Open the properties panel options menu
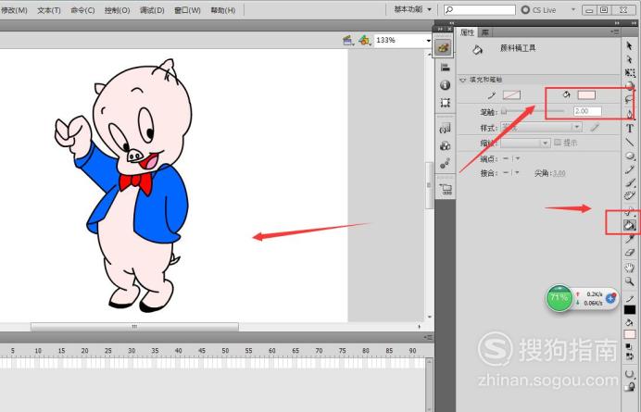The height and width of the screenshot is (412, 641). [x=615, y=31]
